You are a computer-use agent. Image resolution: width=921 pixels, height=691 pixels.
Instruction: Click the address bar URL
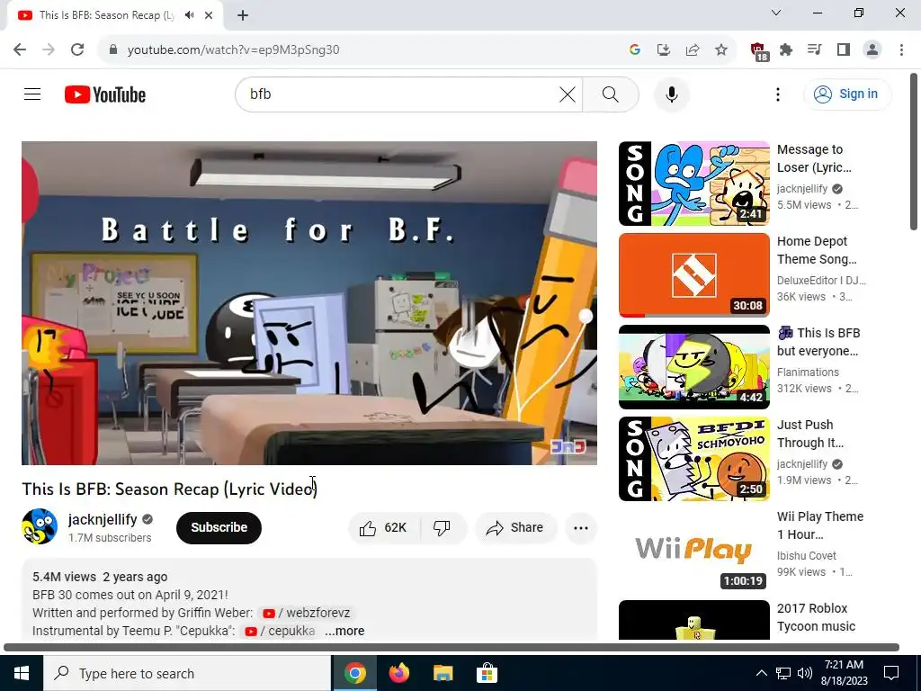pos(233,49)
